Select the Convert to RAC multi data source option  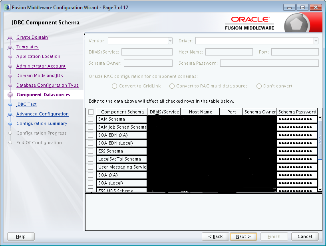tap(172, 86)
